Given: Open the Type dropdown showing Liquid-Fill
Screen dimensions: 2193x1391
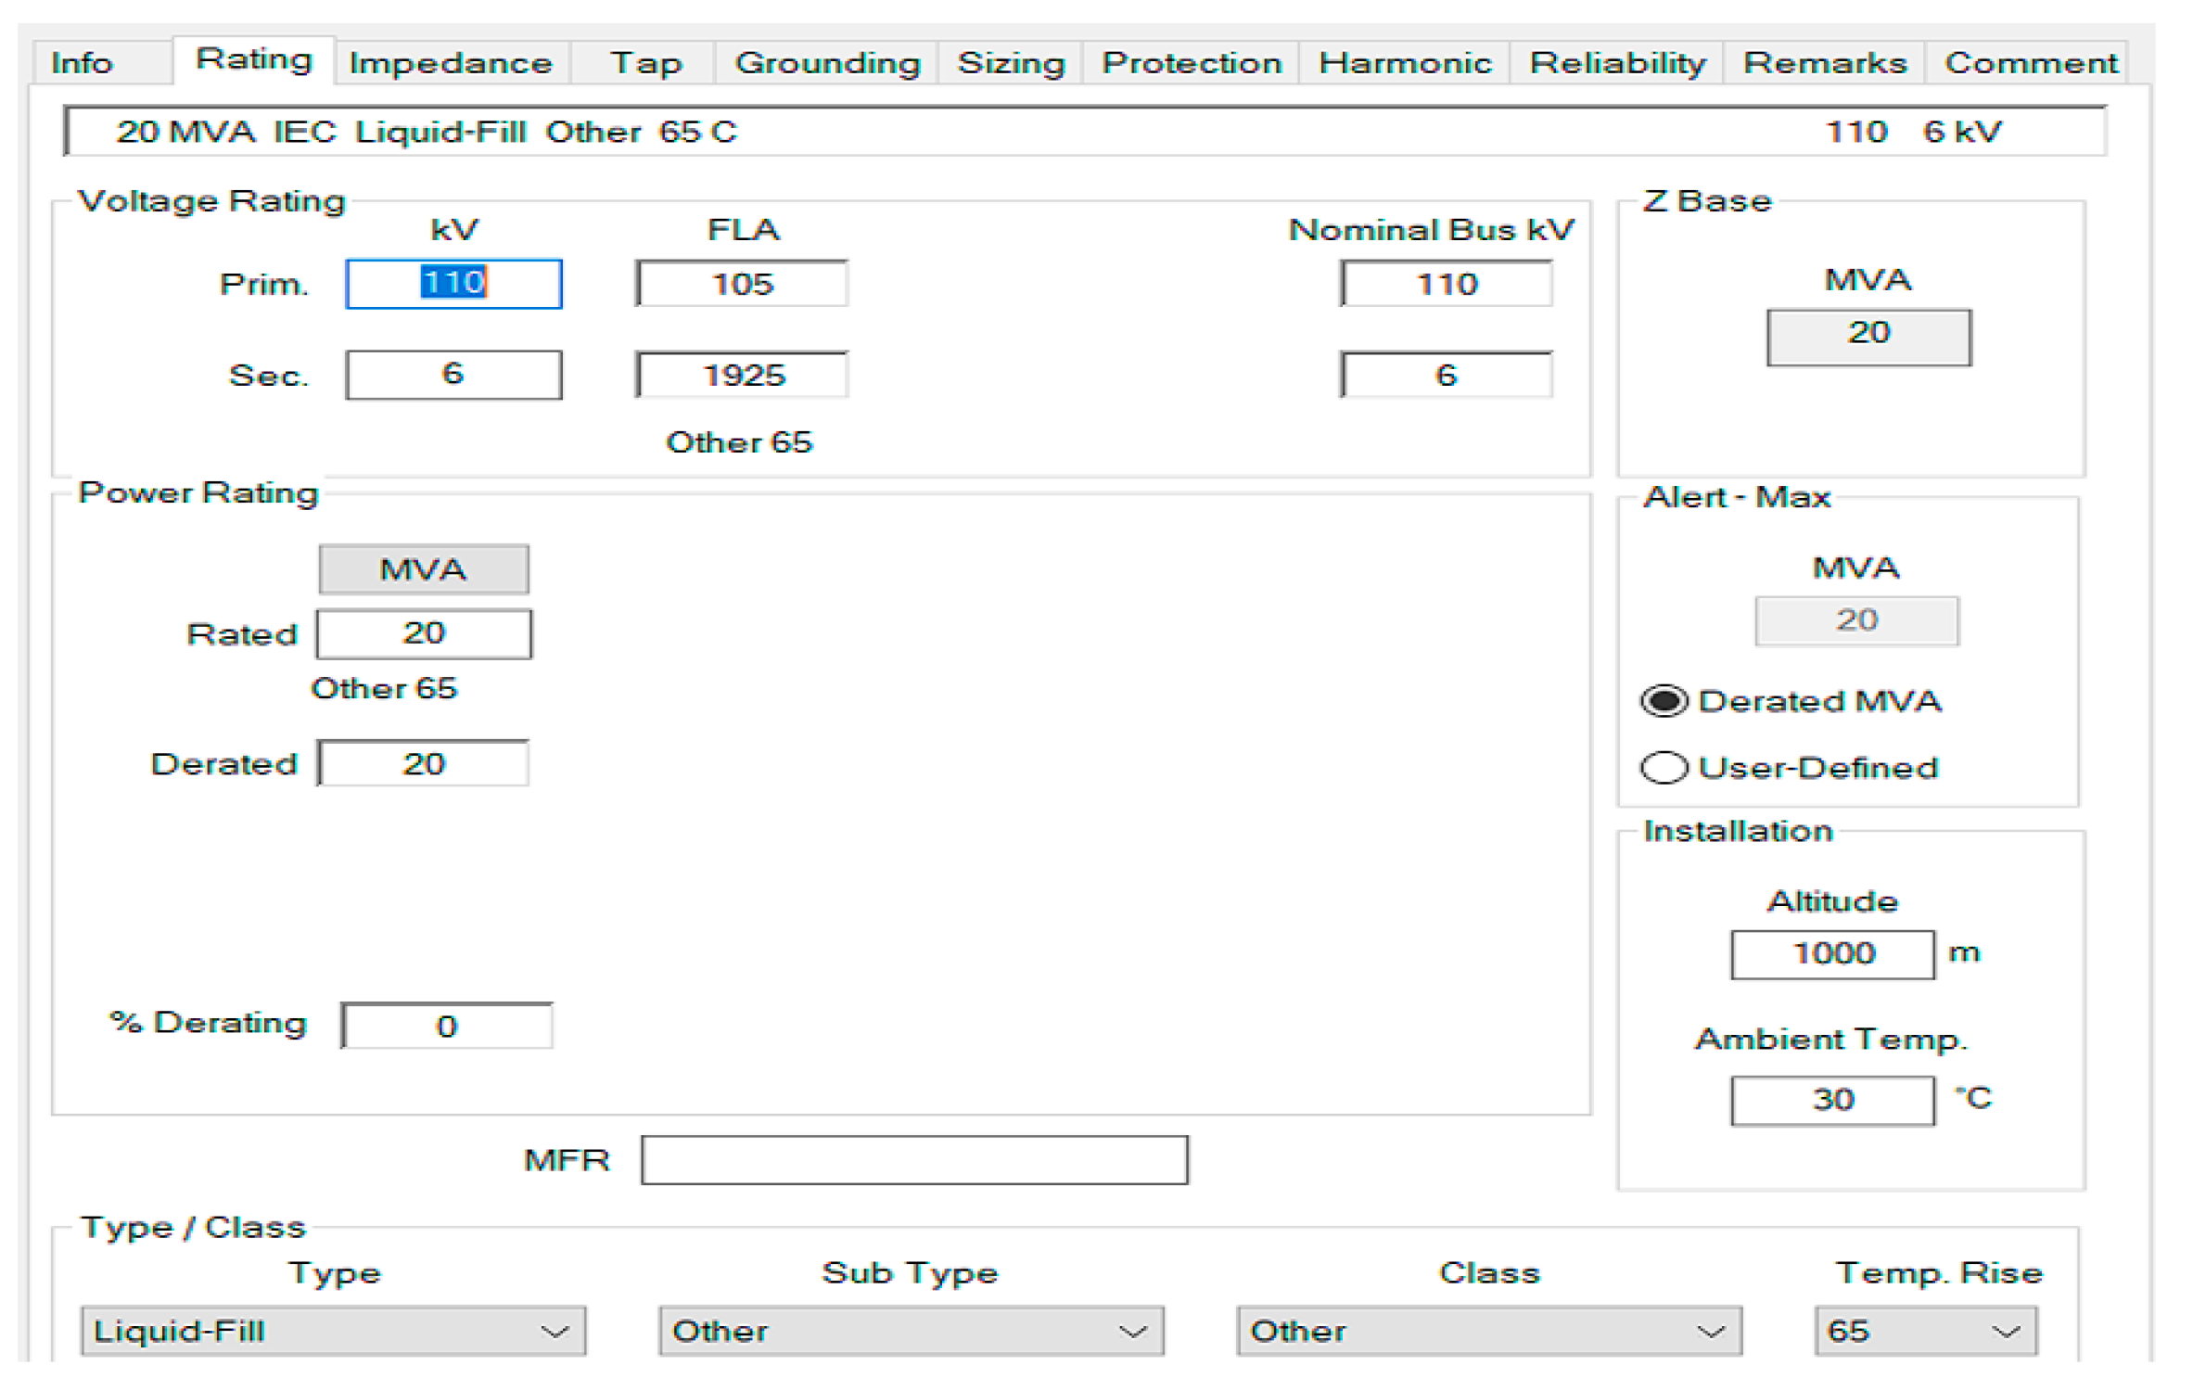Looking at the screenshot, I should [x=332, y=1332].
